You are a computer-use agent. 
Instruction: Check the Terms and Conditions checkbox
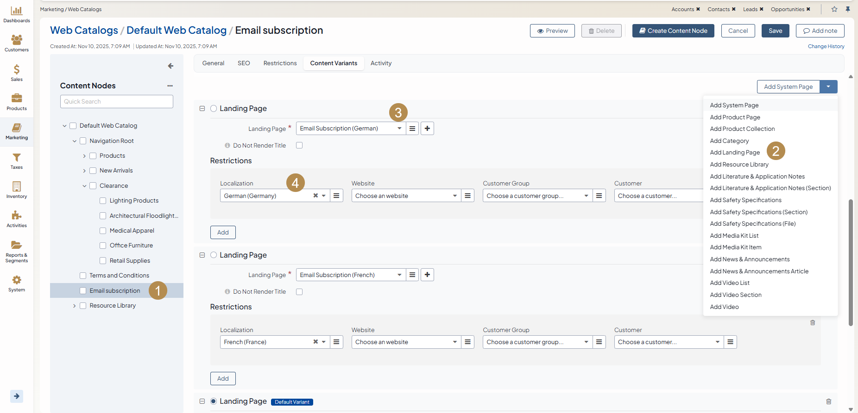[83, 276]
